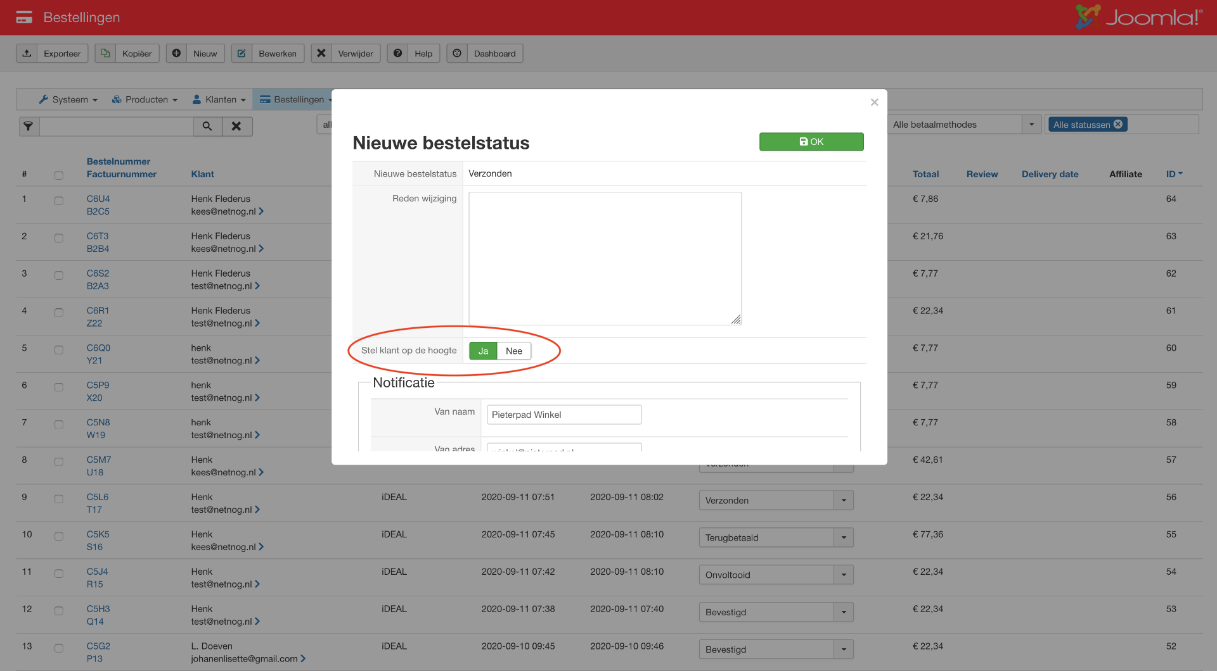Select Ja for Stel klant op de hoogte

tap(483, 351)
